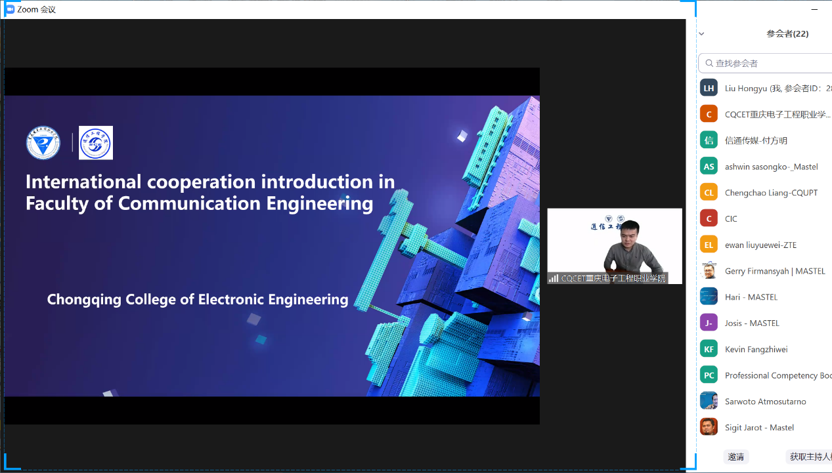The width and height of the screenshot is (832, 473).
Task: Collapse the participants panel chevron
Action: tap(701, 33)
